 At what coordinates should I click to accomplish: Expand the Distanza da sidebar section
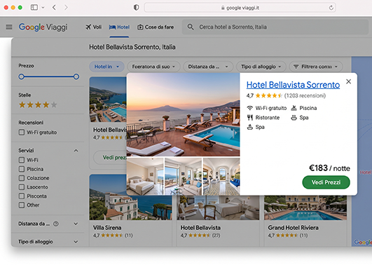(76, 224)
